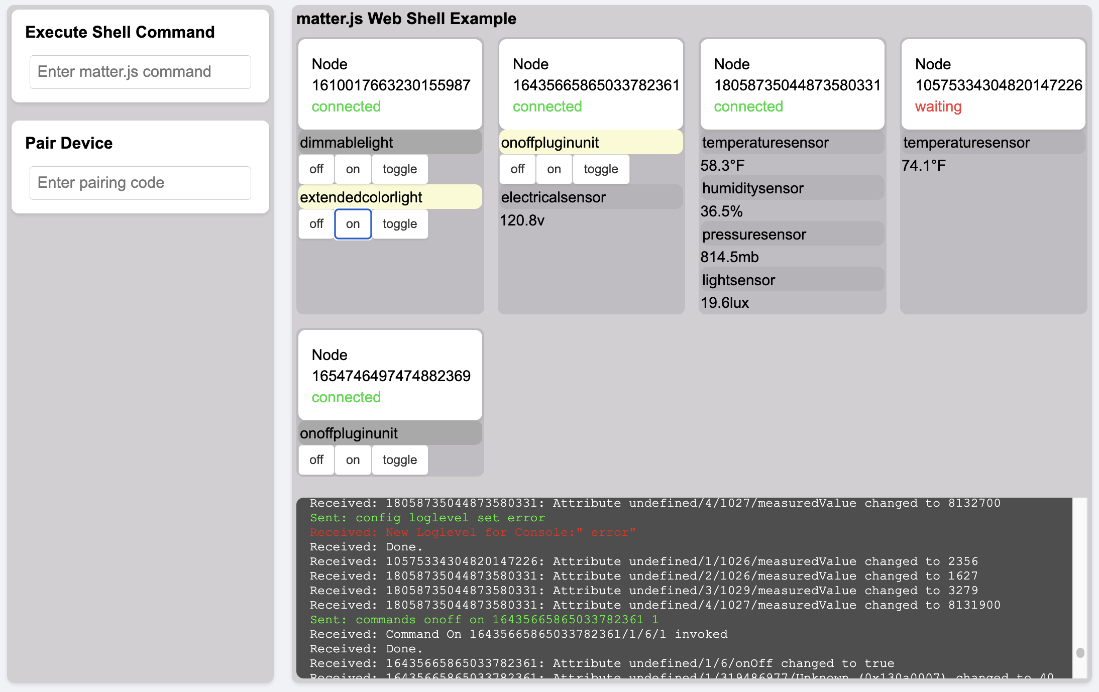The width and height of the screenshot is (1099, 692).
Task: Toggle the dimmablelight endpoint
Action: click(400, 169)
